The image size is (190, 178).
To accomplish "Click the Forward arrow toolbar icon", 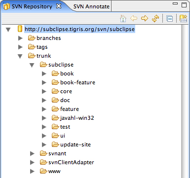I will (145, 18).
